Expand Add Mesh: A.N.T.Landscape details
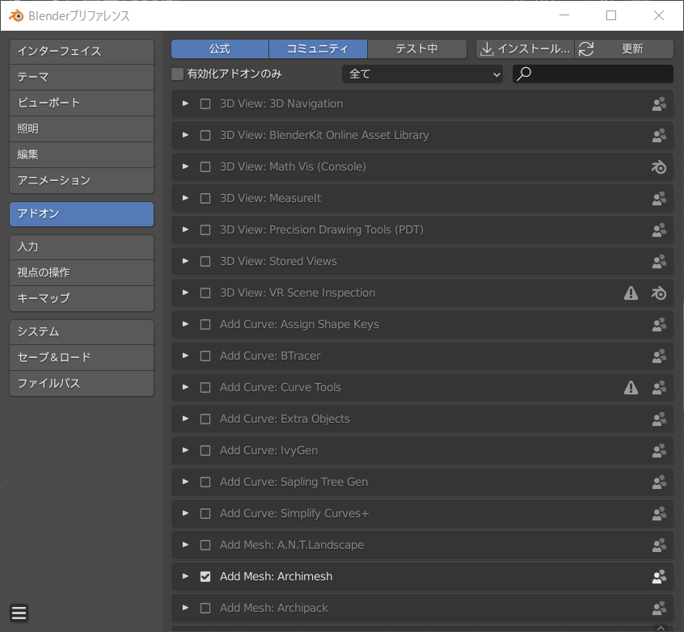 (x=185, y=545)
